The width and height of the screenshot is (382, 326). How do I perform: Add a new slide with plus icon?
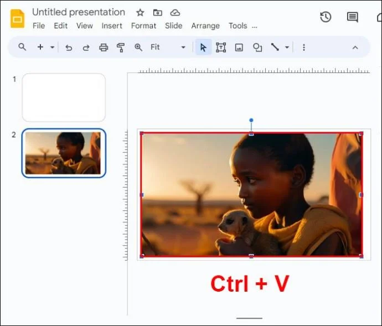point(40,47)
